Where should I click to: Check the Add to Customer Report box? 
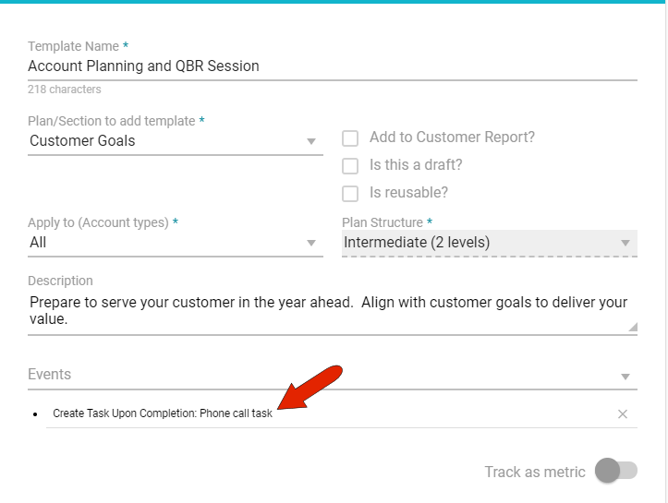350,138
